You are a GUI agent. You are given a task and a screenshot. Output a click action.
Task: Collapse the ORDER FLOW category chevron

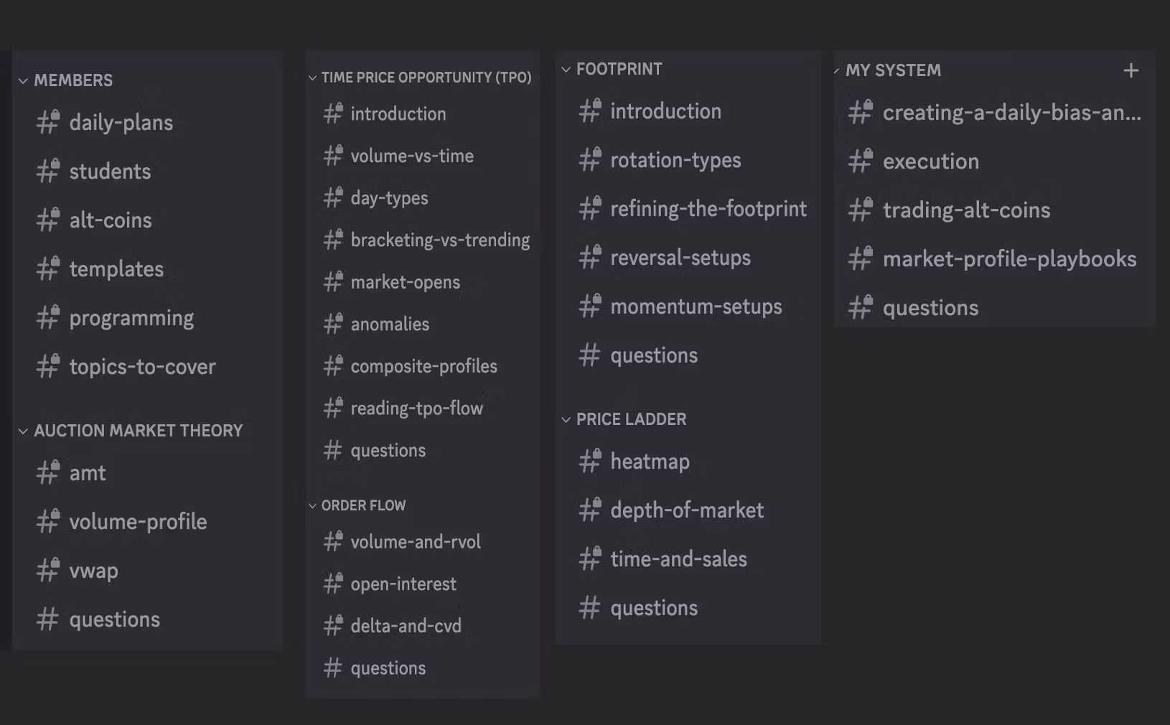tap(313, 505)
